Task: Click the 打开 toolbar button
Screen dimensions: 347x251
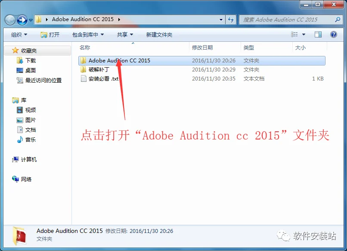Action: point(50,34)
